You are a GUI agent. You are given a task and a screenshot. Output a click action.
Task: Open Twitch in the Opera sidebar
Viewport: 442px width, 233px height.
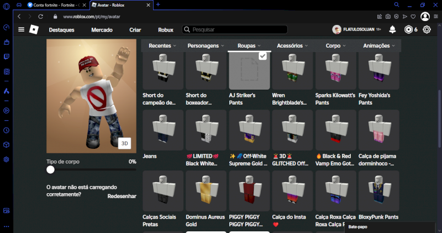pyautogui.click(x=6, y=56)
